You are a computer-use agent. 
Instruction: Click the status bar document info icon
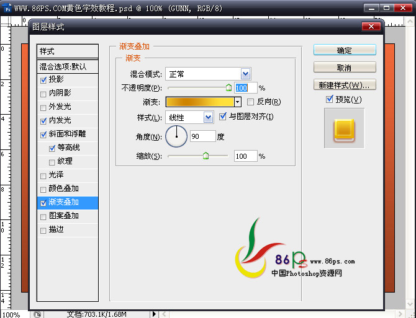pyautogui.click(x=37, y=314)
